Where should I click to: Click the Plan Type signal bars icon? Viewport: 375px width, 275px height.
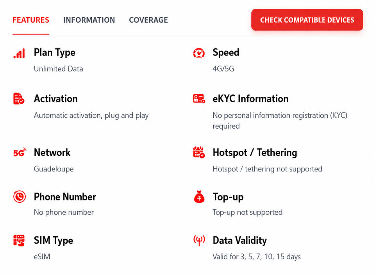pyautogui.click(x=19, y=54)
